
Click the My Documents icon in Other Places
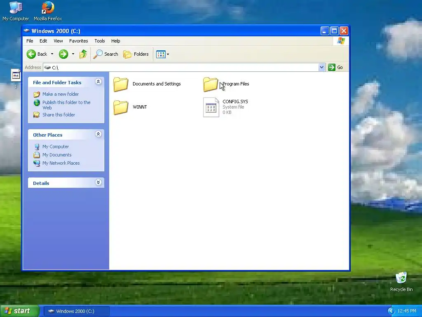click(x=37, y=155)
